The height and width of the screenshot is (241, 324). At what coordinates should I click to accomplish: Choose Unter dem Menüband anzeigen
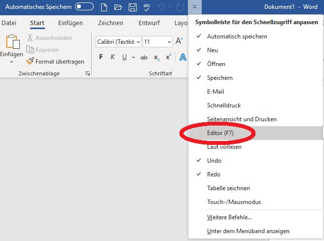(255, 231)
